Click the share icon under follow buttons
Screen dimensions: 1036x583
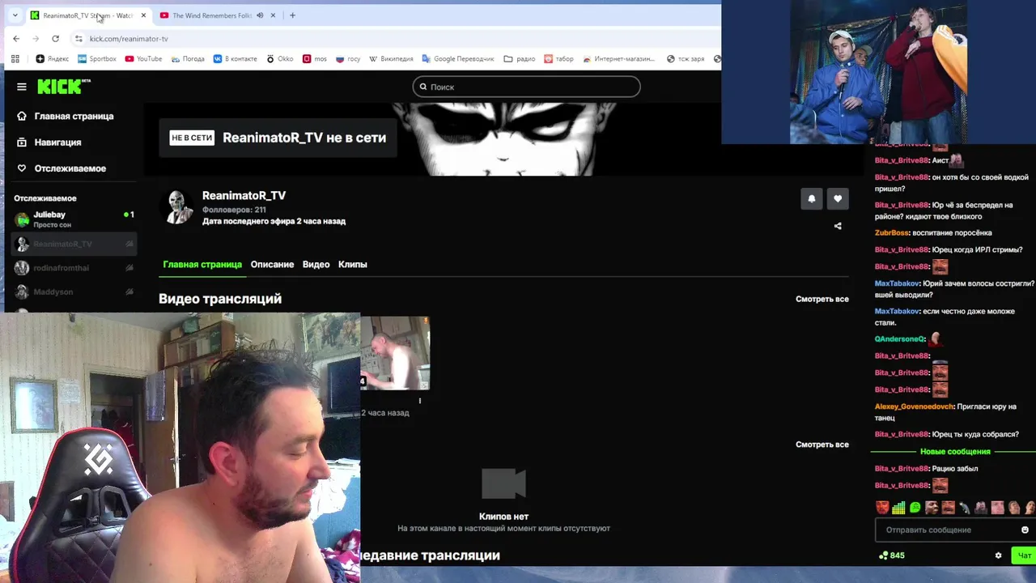[838, 226]
